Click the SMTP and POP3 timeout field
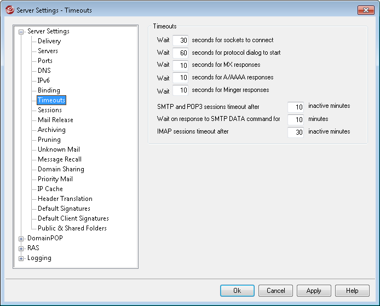Image resolution: width=380 pixels, height=306 pixels. (296, 107)
